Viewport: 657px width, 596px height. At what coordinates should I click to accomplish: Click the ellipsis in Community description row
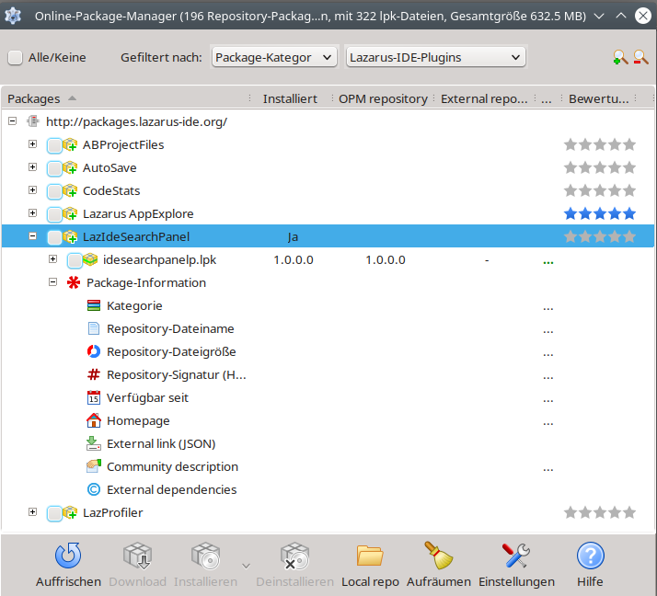point(548,469)
